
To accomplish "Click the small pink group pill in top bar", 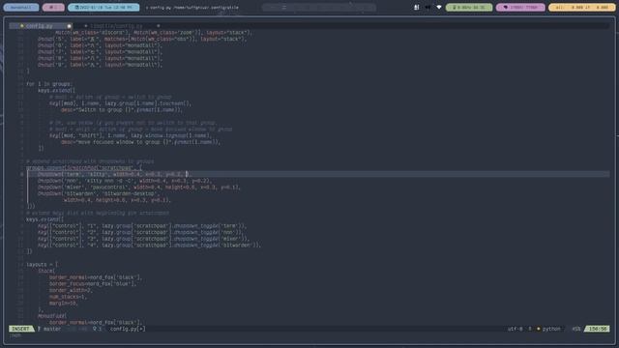I will (53, 7).
